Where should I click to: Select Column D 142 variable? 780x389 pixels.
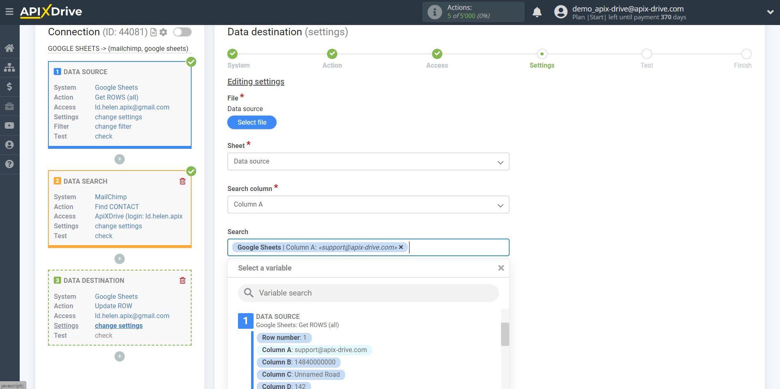point(284,386)
